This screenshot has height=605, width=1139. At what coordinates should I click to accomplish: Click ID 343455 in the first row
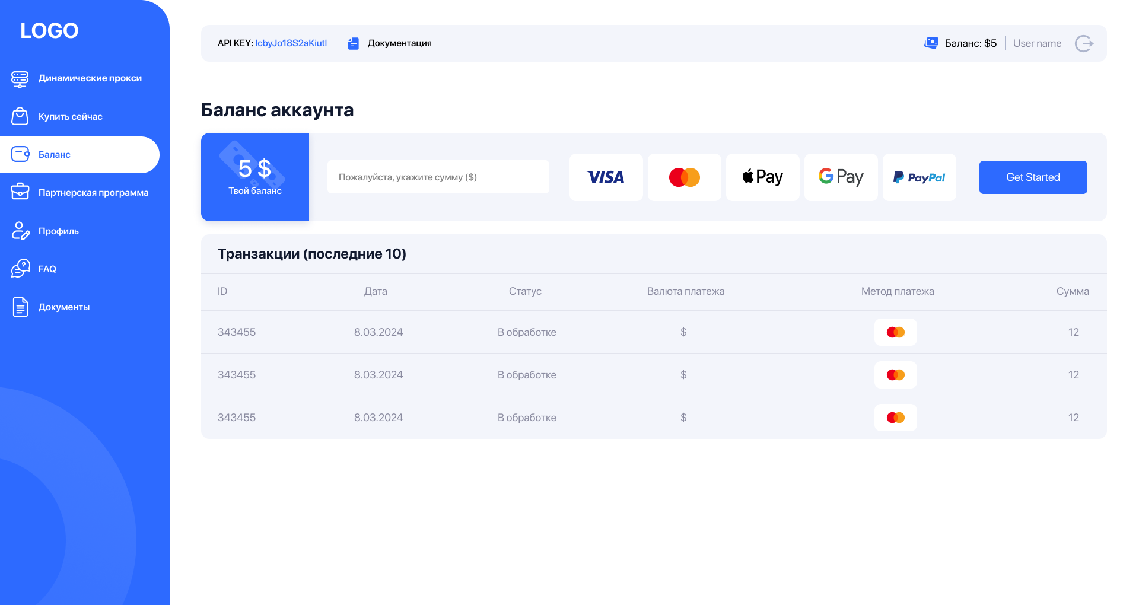pos(237,332)
